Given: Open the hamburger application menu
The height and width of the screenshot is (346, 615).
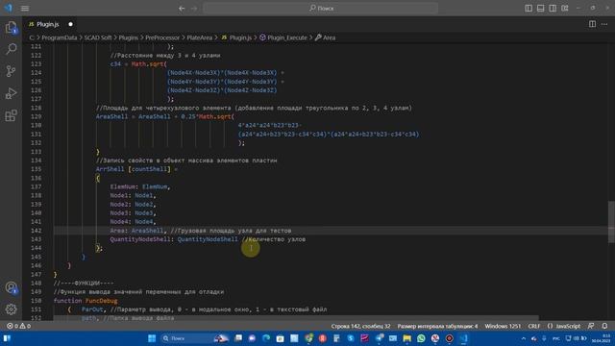Looking at the screenshot, I should (x=25, y=9).
